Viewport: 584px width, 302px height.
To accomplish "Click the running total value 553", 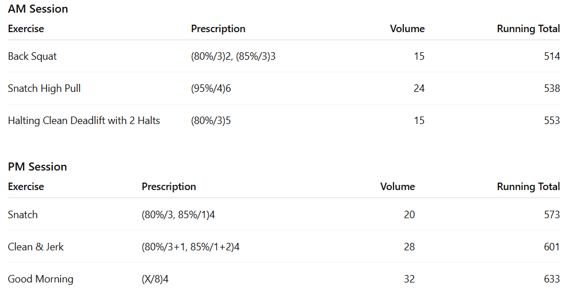I will click(552, 121).
